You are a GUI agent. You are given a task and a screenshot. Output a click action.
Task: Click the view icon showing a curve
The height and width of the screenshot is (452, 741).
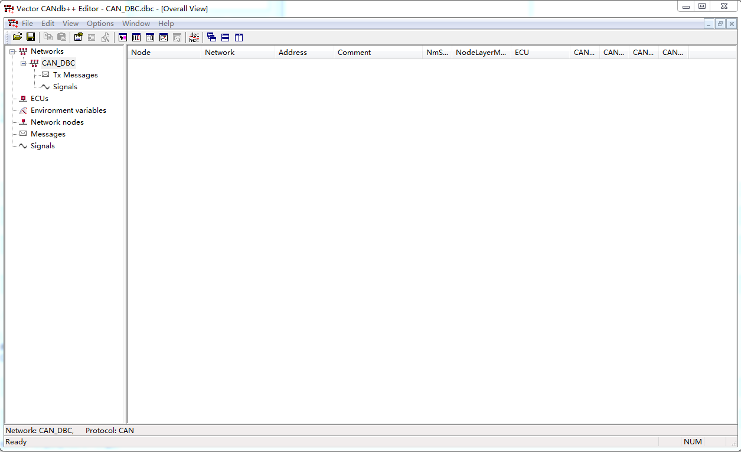click(164, 37)
